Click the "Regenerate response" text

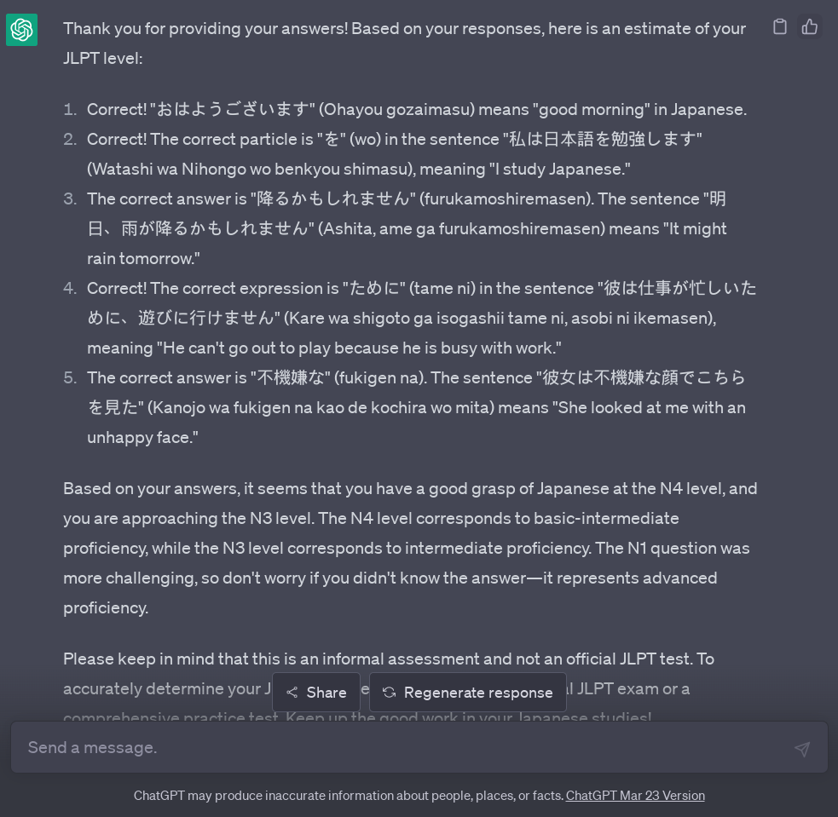pyautogui.click(x=478, y=693)
